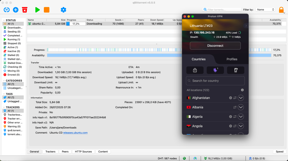Select Uncategorized category filter
Viewport: 288px width, 161px height.
pyautogui.click(x=13, y=88)
